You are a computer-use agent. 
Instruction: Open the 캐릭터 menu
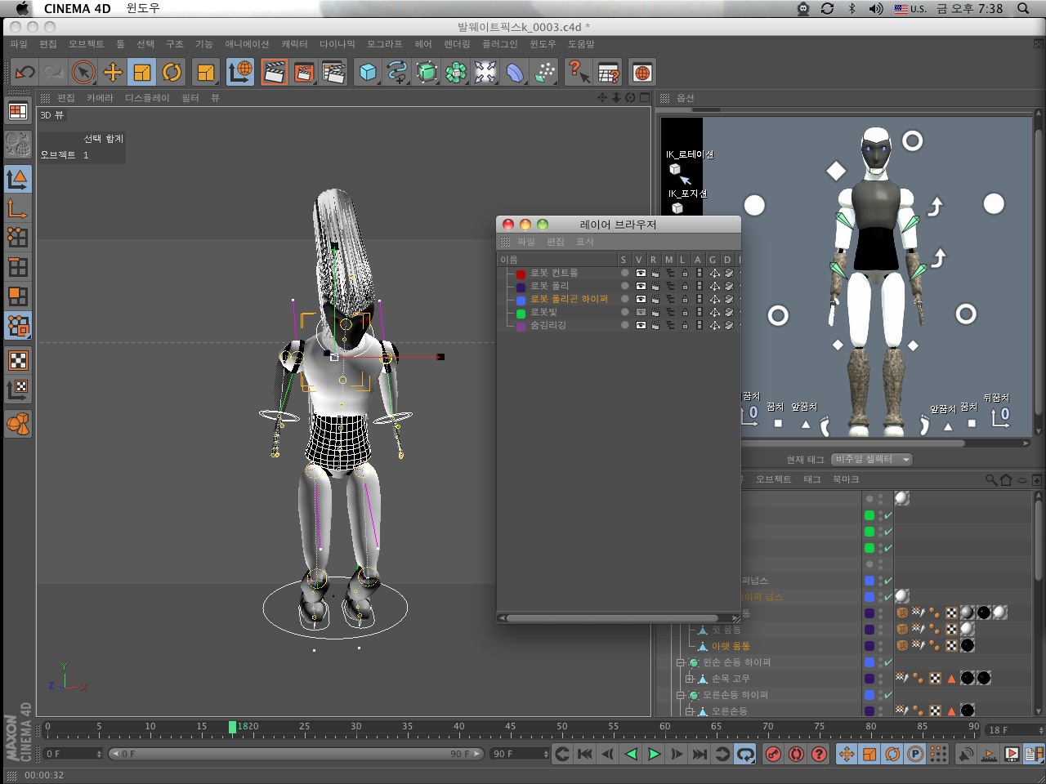click(294, 44)
